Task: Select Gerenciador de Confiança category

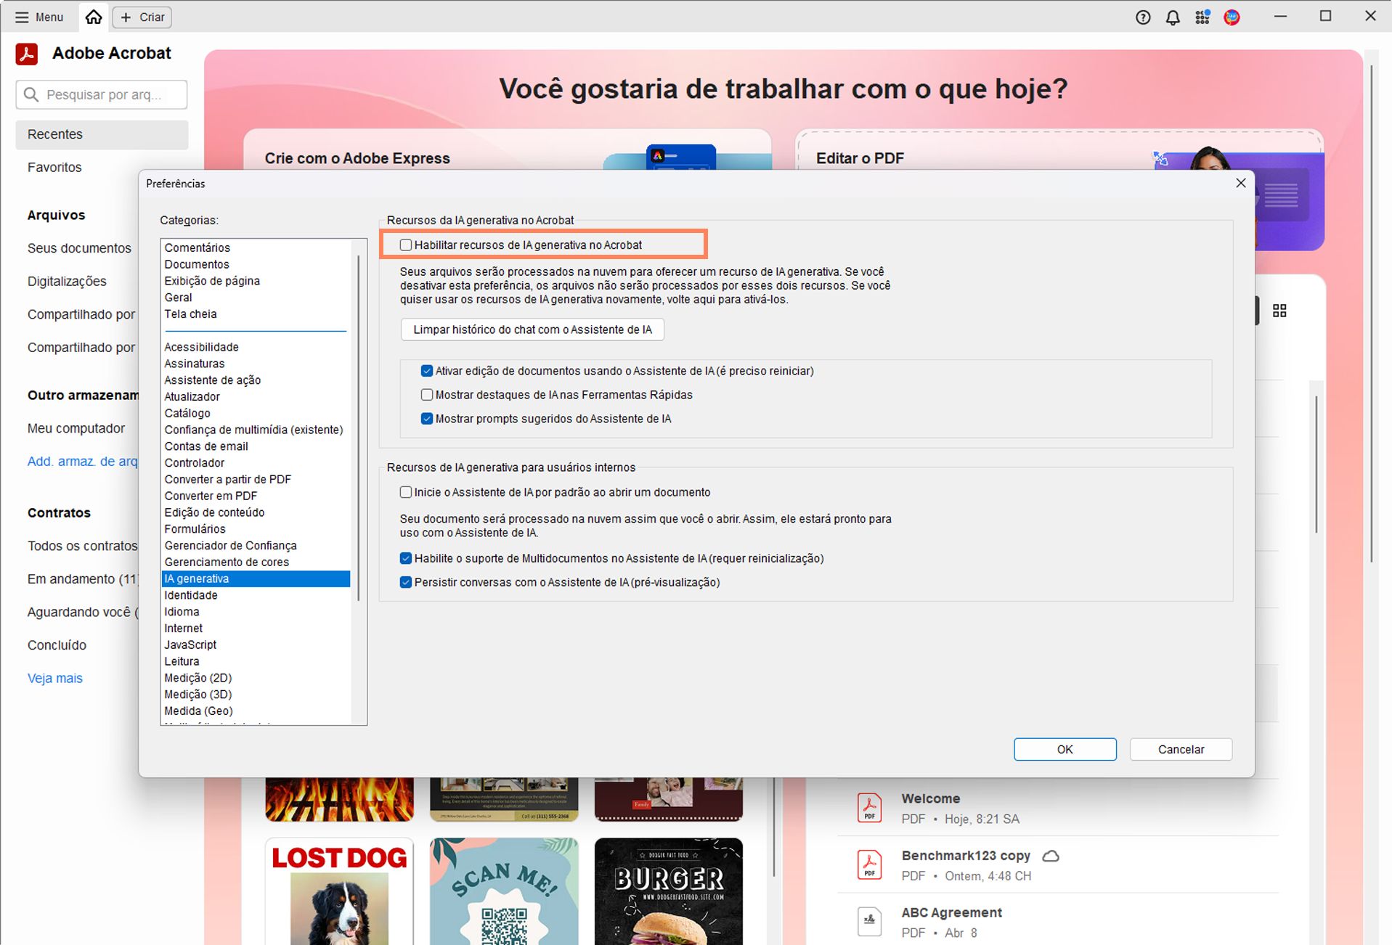Action: pos(256,546)
